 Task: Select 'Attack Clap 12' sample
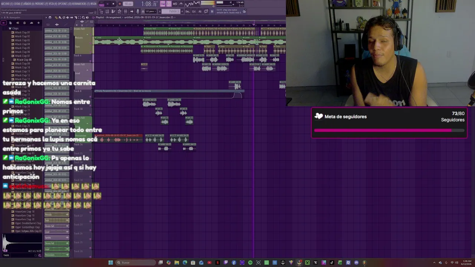click(22, 75)
